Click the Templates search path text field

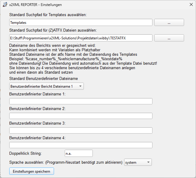(81, 22)
